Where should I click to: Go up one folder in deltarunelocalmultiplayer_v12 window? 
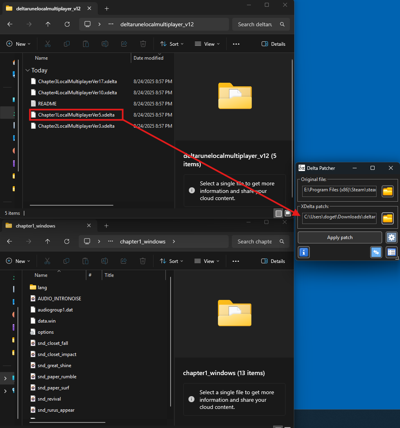click(x=48, y=24)
